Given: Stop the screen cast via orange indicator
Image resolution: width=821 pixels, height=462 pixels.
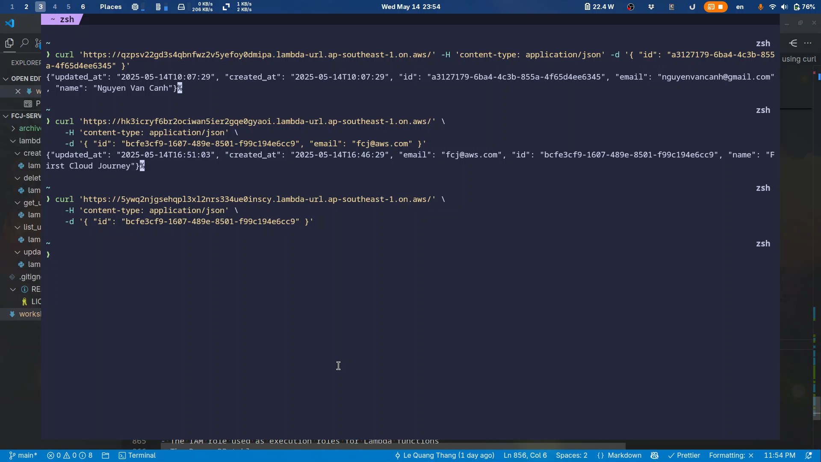Looking at the screenshot, I should tap(715, 7).
